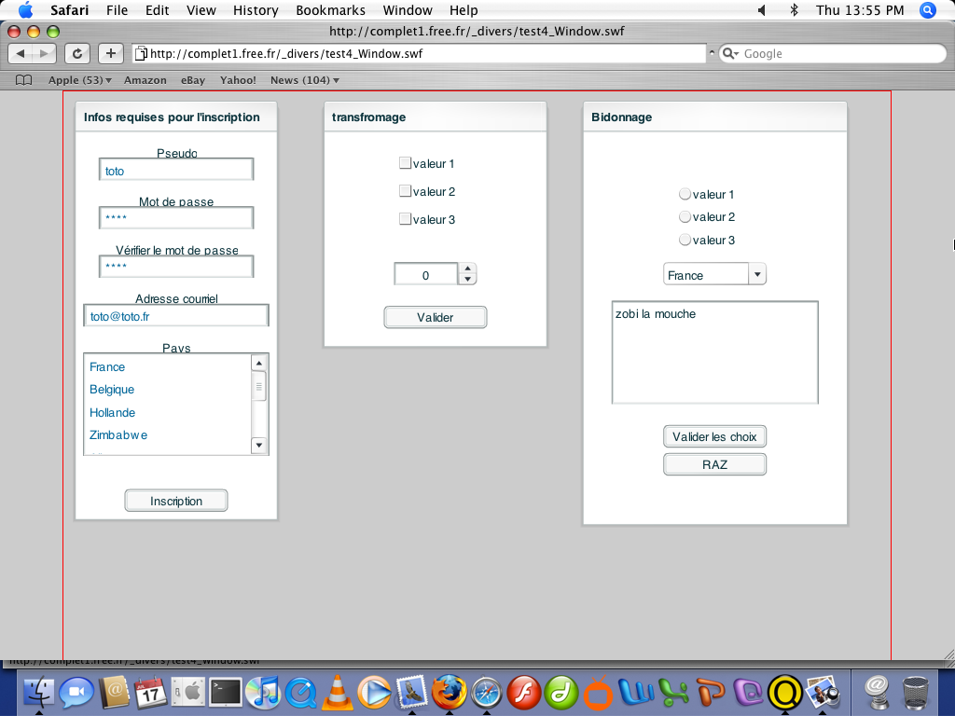The width and height of the screenshot is (955, 716).
Task: Launch Microsoft Word from the Dock
Action: pyautogui.click(x=636, y=693)
